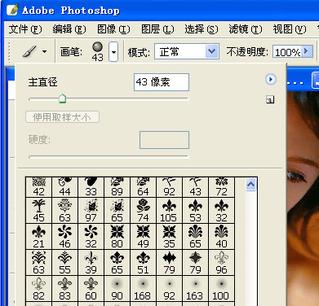The width and height of the screenshot is (319, 306).
Task: Click the new brush preset icon
Action: [270, 100]
